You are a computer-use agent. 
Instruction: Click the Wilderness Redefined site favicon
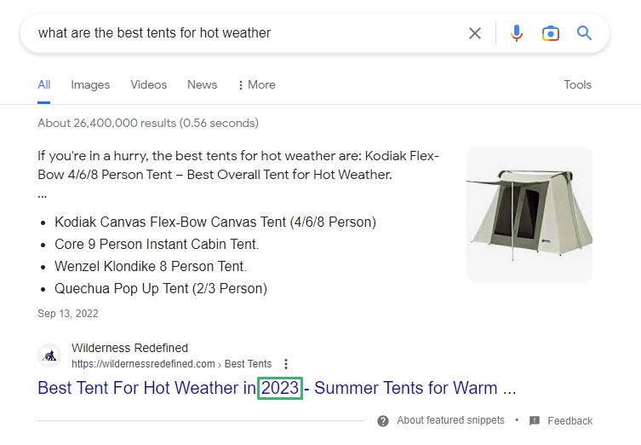pyautogui.click(x=50, y=355)
